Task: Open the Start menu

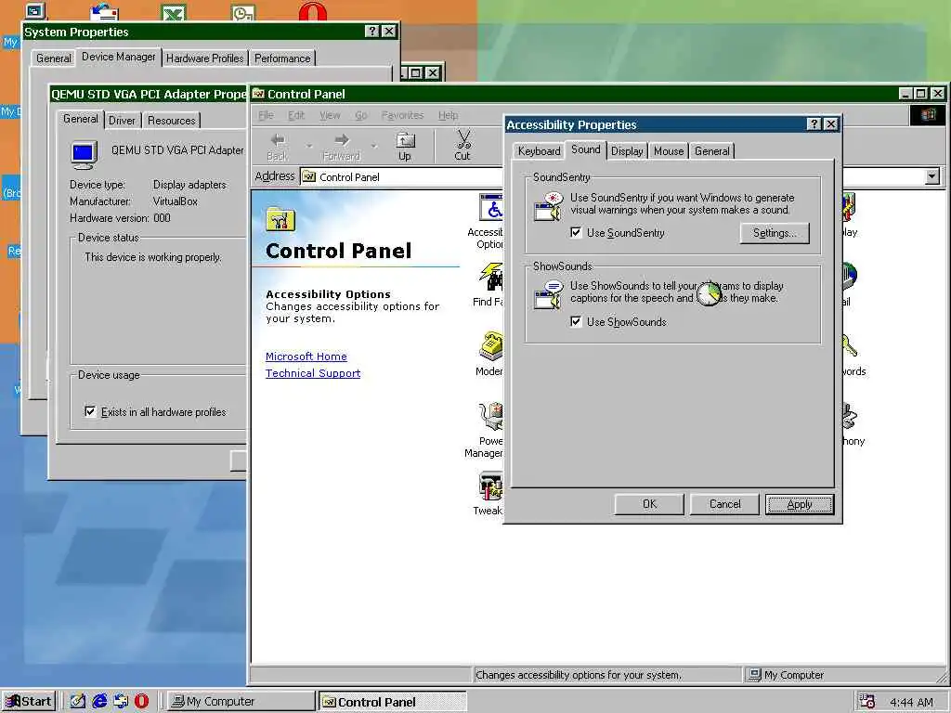Action: 29,702
